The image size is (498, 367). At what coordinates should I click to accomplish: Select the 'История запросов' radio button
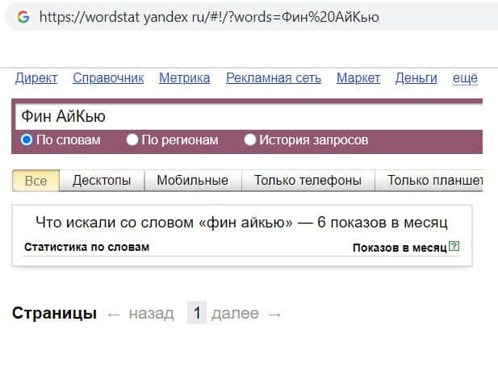(x=249, y=140)
